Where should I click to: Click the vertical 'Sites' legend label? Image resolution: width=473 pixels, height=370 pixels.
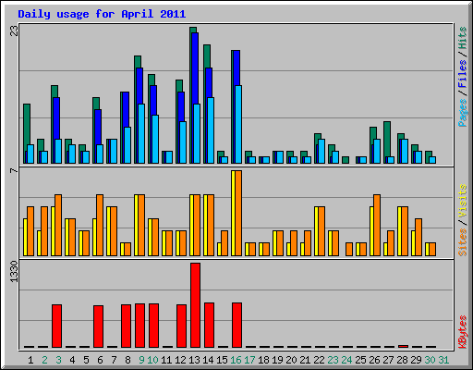[x=462, y=242]
